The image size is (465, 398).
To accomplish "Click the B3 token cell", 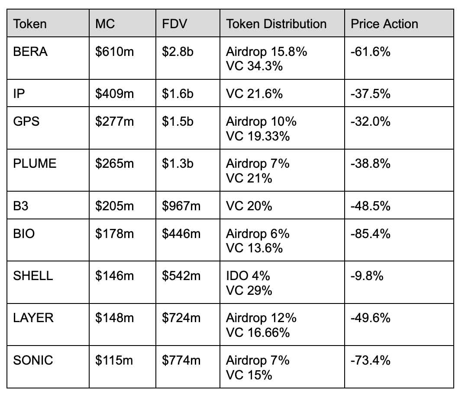I will pos(22,206).
